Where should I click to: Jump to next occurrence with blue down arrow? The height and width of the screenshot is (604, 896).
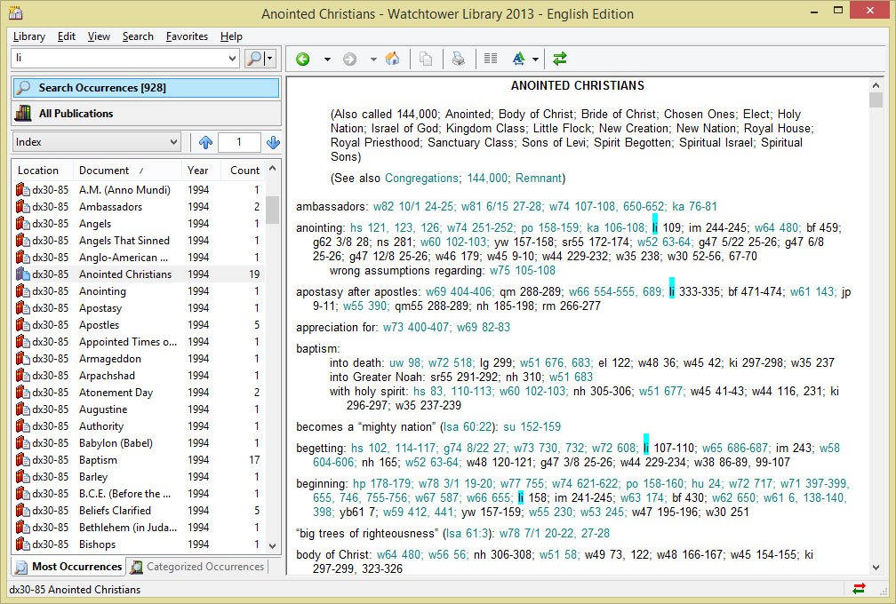(x=273, y=142)
